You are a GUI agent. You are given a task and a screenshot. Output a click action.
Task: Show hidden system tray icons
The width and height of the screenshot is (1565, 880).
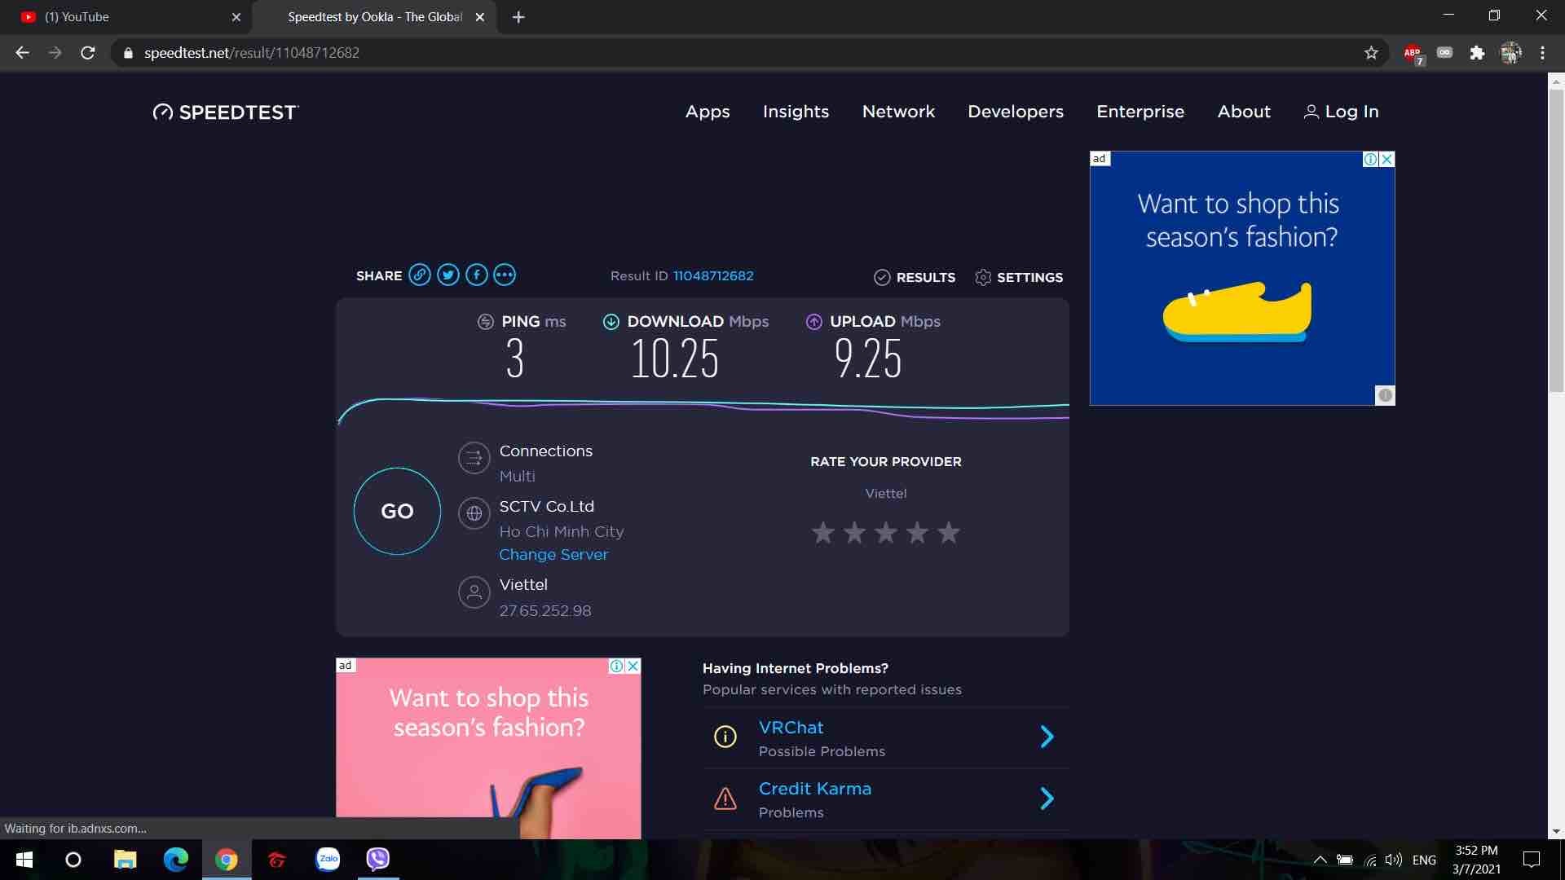click(x=1320, y=860)
